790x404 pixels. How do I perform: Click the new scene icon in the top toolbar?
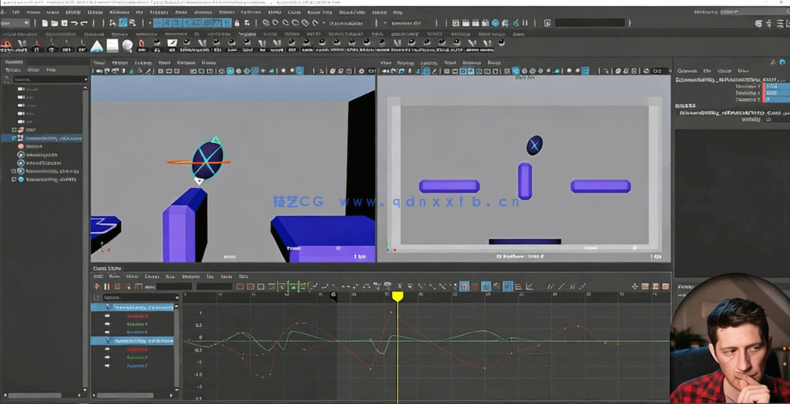pos(45,24)
